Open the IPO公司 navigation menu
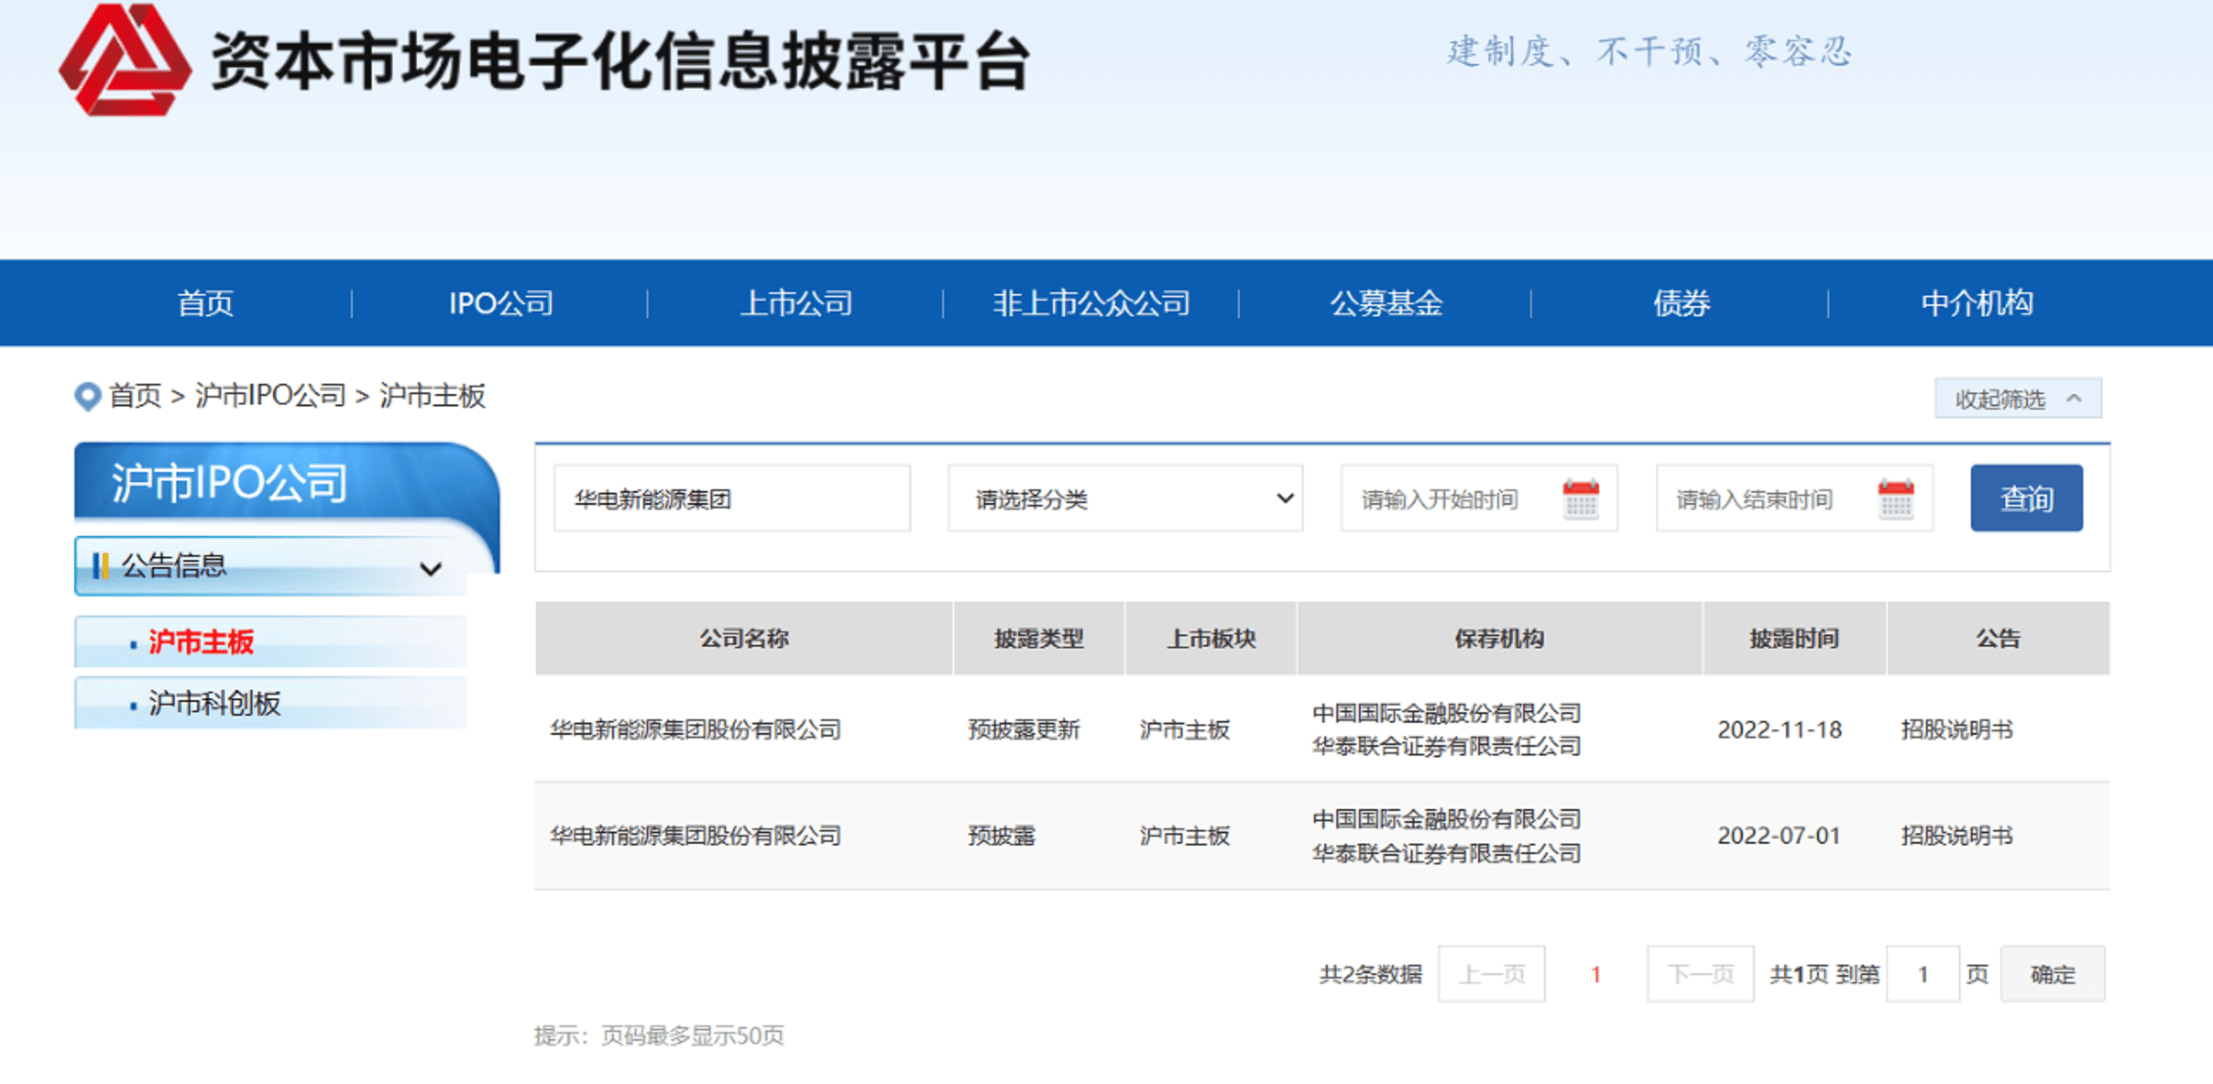The height and width of the screenshot is (1084, 2213). (x=501, y=303)
